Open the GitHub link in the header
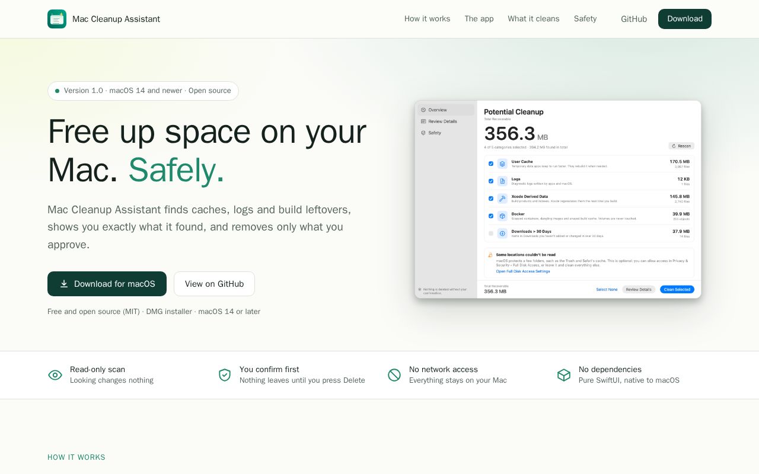 click(634, 19)
